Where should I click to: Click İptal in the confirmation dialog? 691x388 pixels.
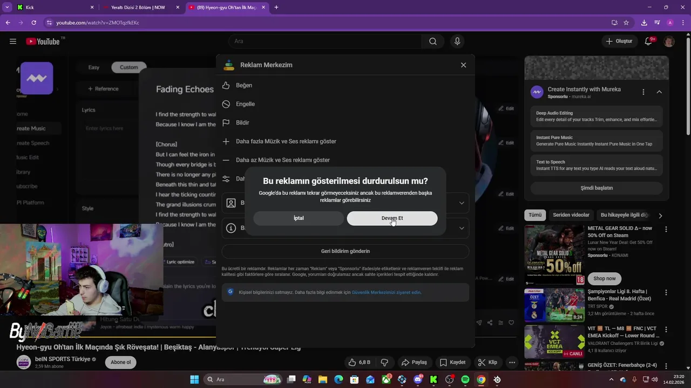pos(299,218)
